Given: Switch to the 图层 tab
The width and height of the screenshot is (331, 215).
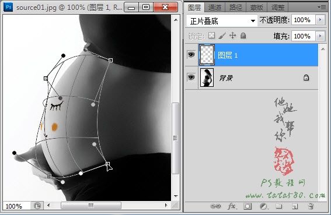Looking at the screenshot, I should 194,8.
